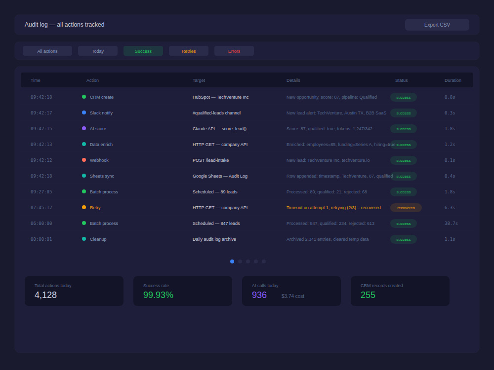
Task: Click the teal dot beside Cleanup
Action: tap(84, 239)
